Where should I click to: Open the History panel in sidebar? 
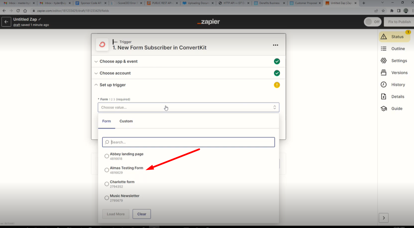(393, 85)
